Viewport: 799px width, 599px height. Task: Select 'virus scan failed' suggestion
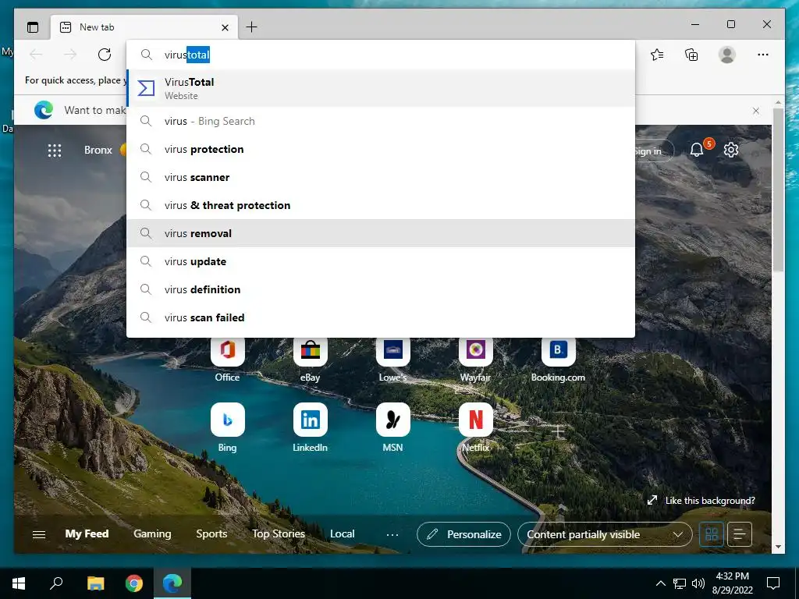[x=381, y=317]
